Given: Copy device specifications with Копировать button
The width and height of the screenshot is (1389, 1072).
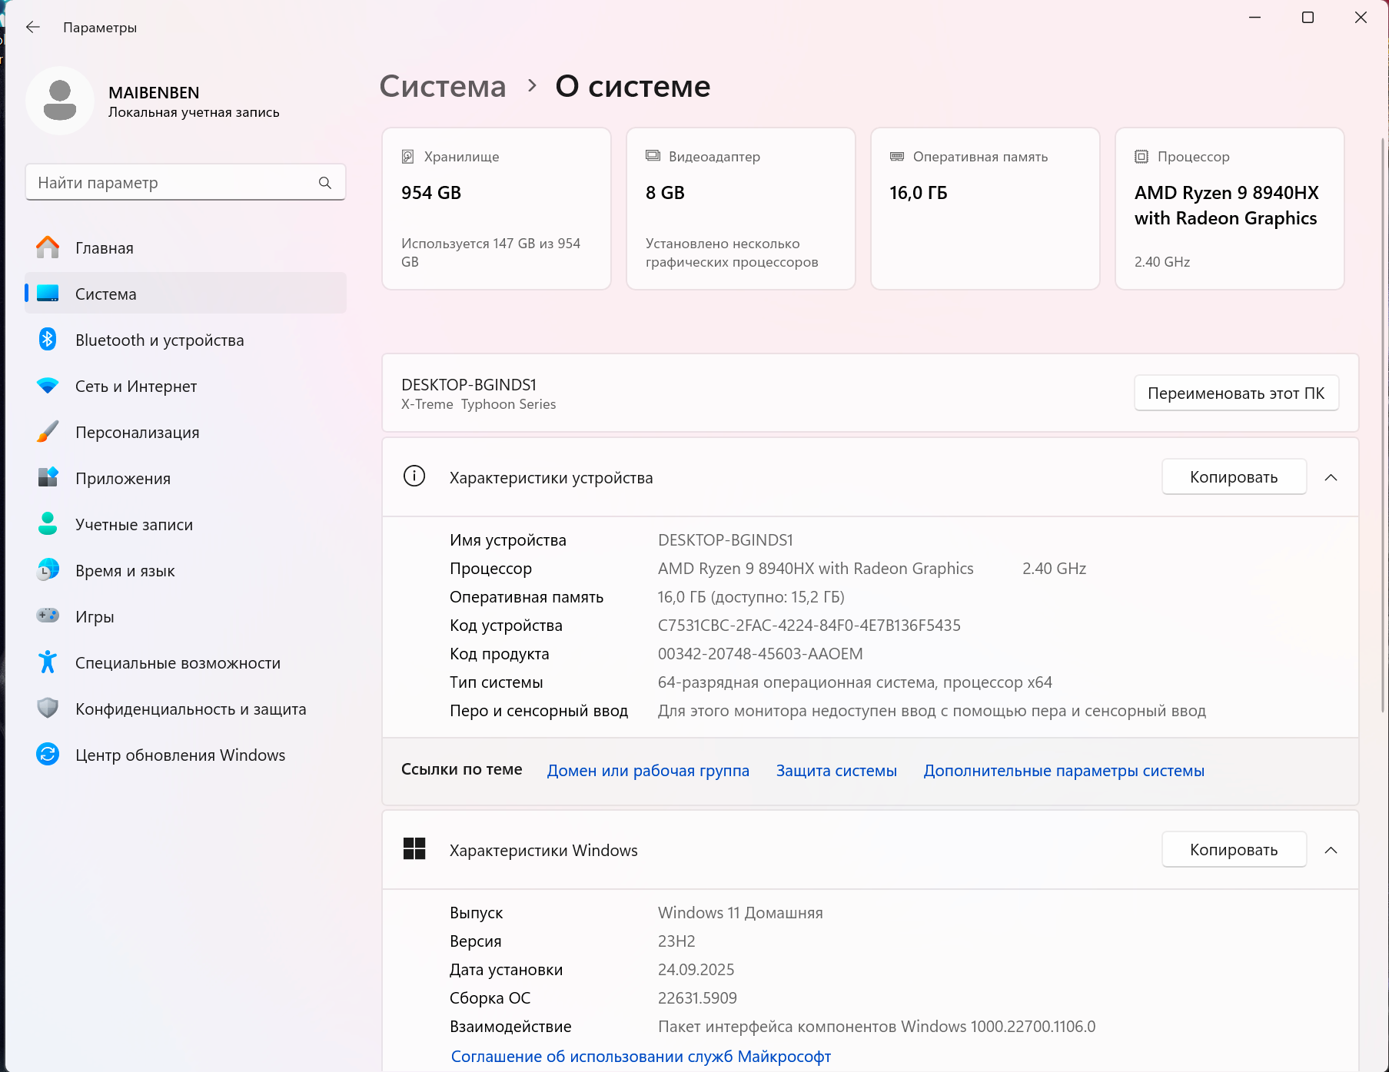Looking at the screenshot, I should point(1233,477).
